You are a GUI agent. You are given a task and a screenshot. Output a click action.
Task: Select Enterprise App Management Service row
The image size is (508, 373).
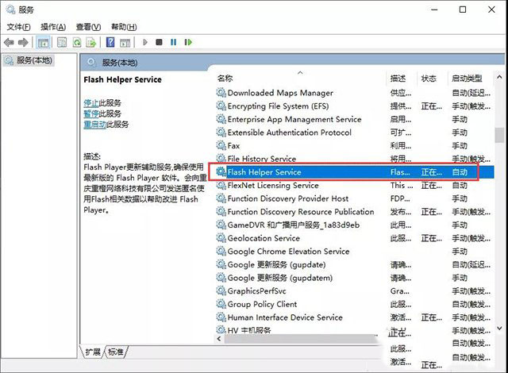pos(355,120)
